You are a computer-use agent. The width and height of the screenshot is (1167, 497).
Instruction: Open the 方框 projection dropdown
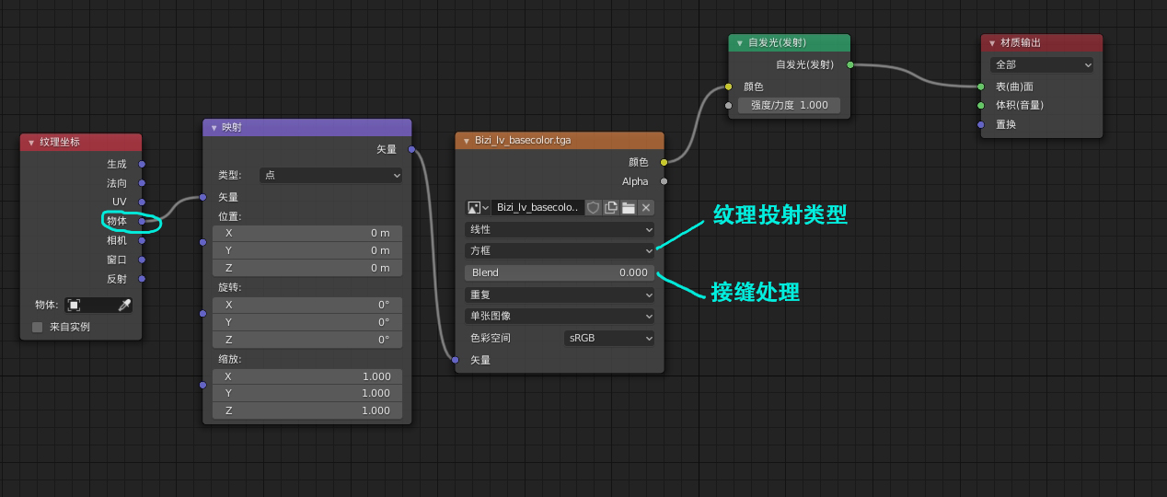click(560, 250)
